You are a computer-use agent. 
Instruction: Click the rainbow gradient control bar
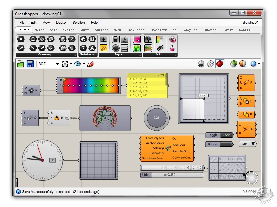pos(91,86)
